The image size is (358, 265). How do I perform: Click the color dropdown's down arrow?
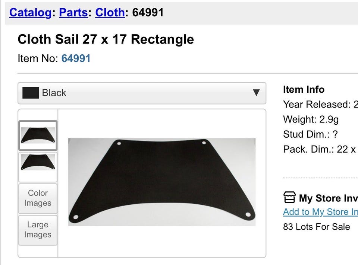256,93
